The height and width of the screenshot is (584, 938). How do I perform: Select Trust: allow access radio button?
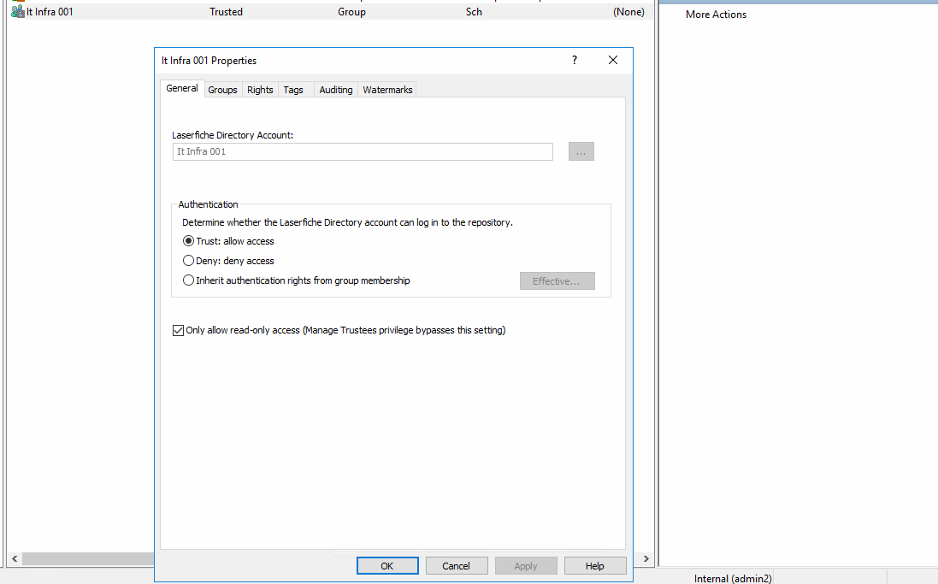coord(189,241)
